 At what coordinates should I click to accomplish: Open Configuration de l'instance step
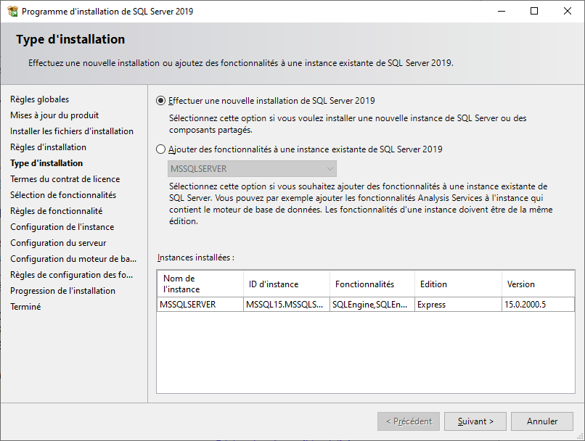(62, 227)
